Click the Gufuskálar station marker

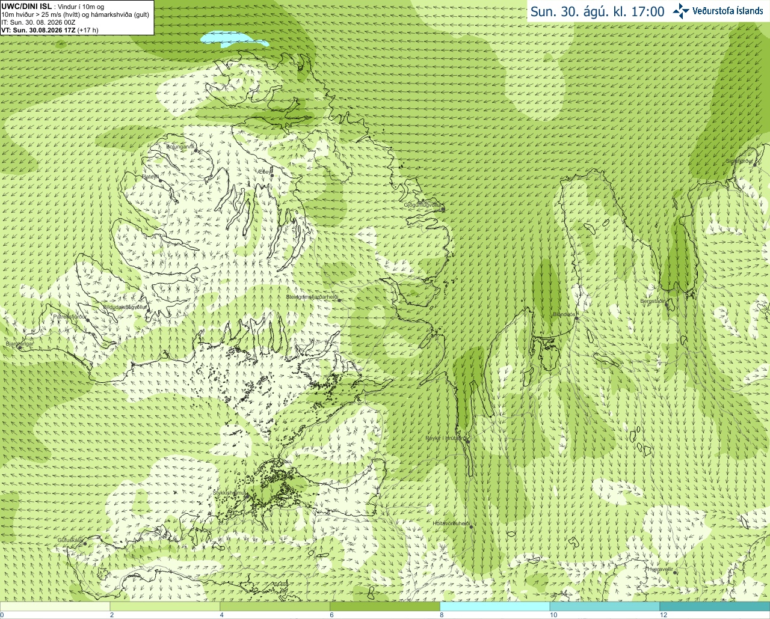click(85, 544)
